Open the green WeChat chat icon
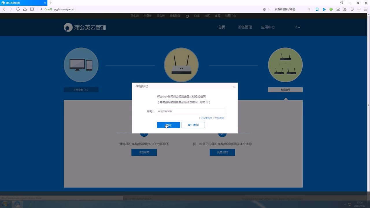370x208 pixels. tap(331, 9)
